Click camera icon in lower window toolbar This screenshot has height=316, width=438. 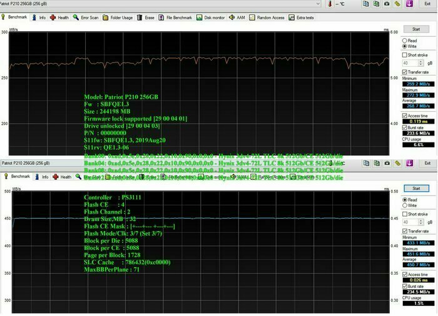tap(387, 163)
